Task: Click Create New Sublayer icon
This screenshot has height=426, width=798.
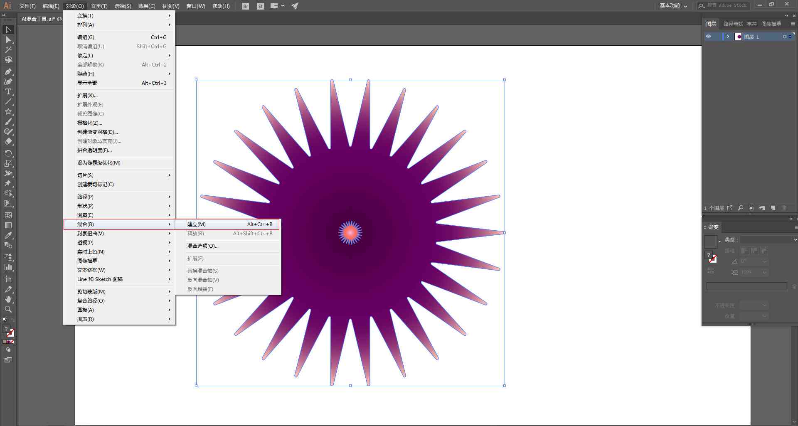Action: click(x=762, y=208)
